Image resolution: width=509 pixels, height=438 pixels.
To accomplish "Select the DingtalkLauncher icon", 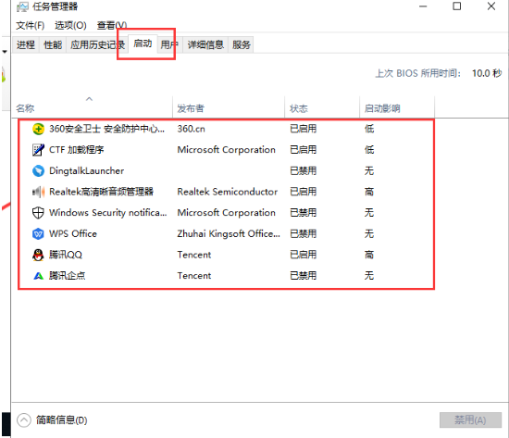I will (x=38, y=171).
